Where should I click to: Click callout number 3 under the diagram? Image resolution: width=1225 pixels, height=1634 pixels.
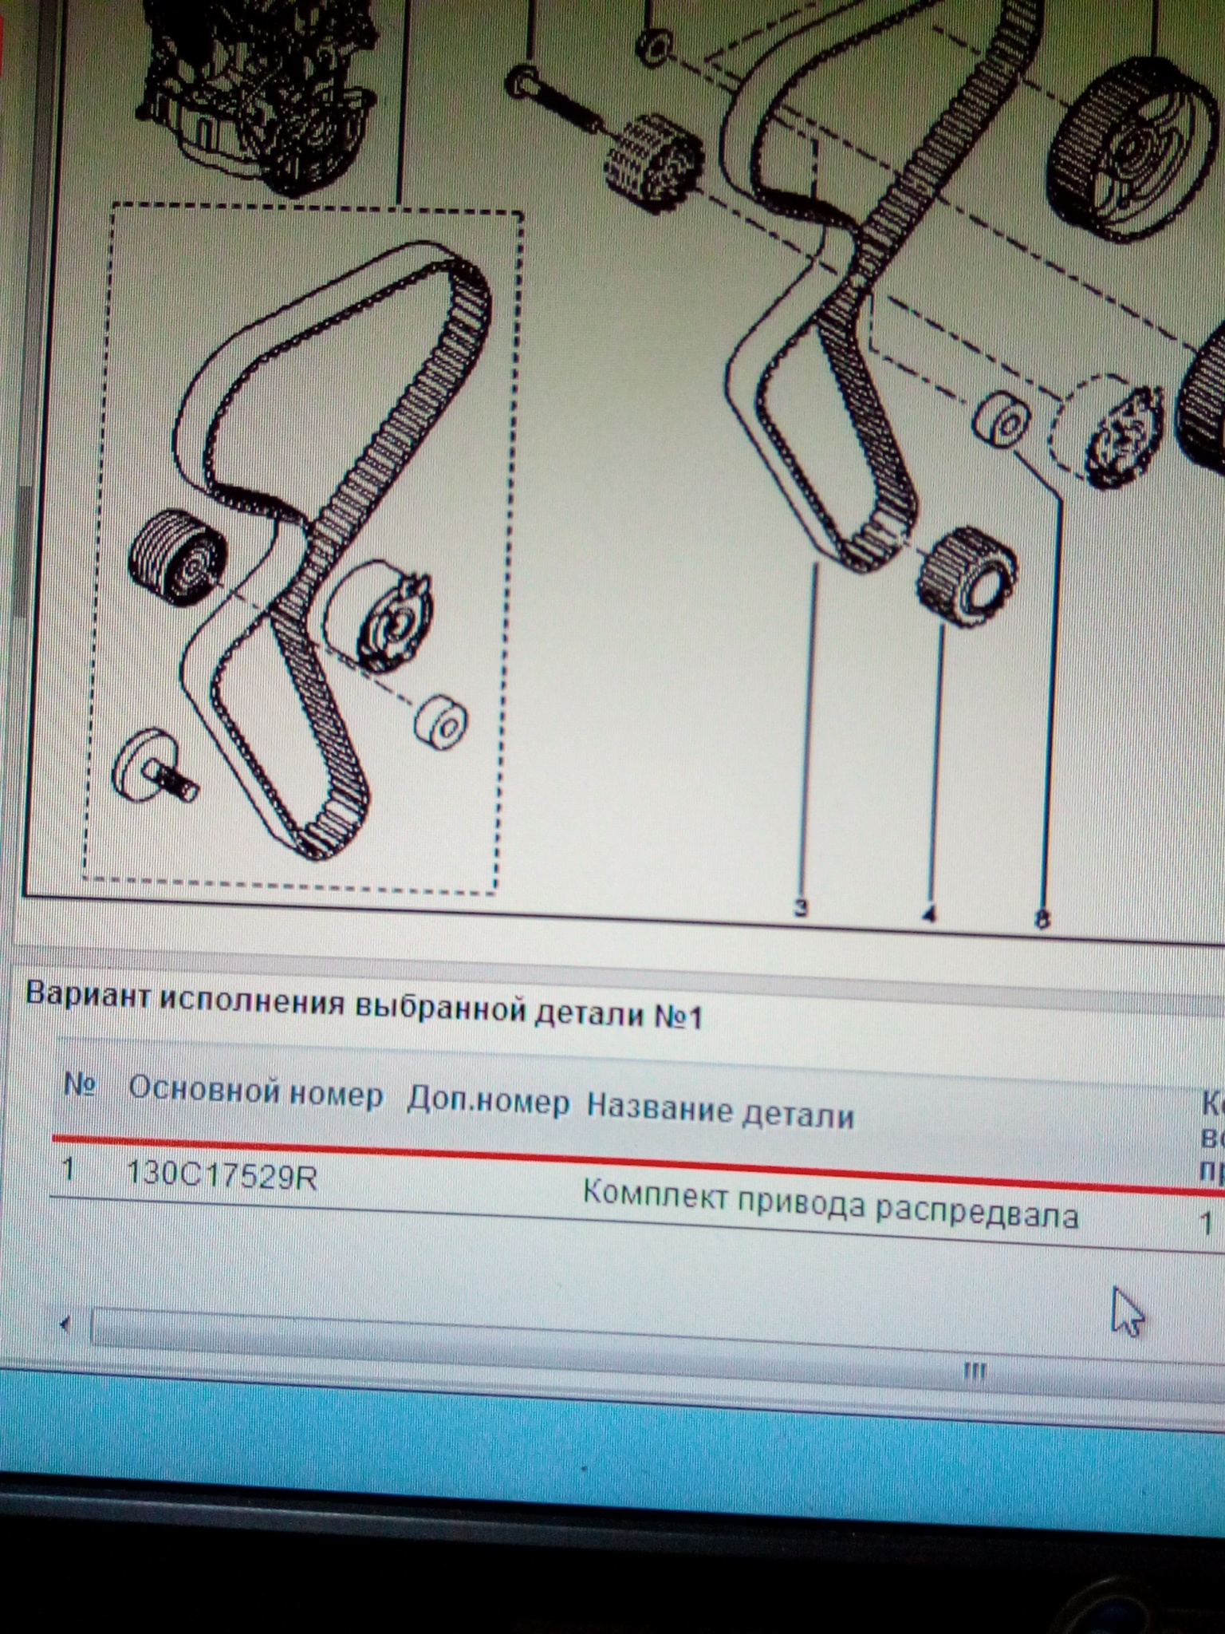(x=801, y=907)
